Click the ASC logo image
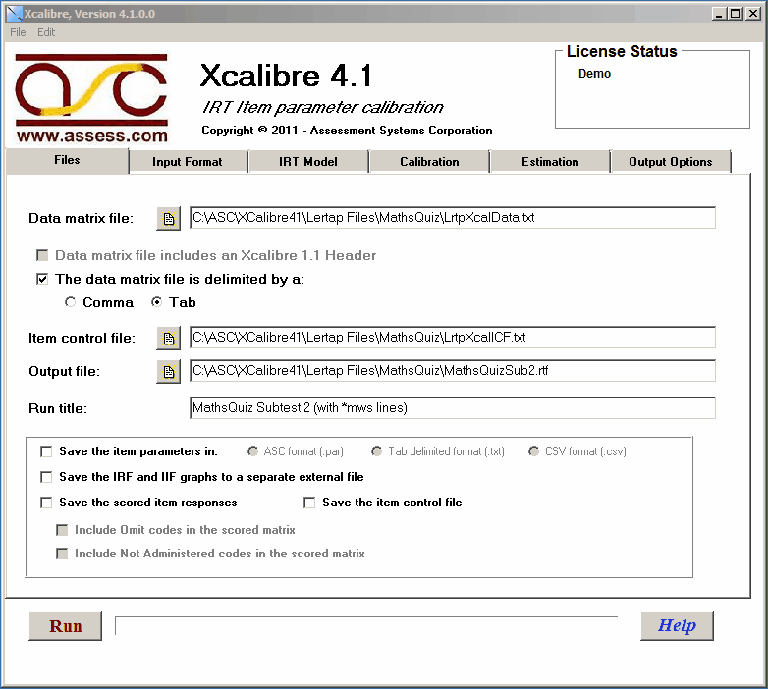The image size is (768, 689). pyautogui.click(x=91, y=98)
